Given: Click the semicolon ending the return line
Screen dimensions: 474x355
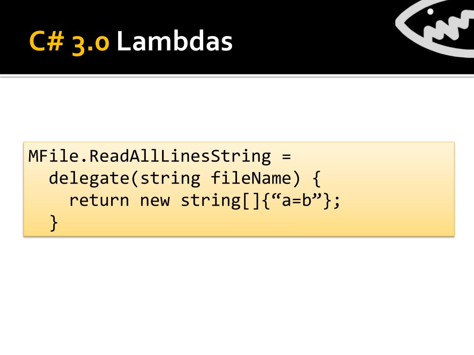Looking at the screenshot, I should (x=337, y=202).
